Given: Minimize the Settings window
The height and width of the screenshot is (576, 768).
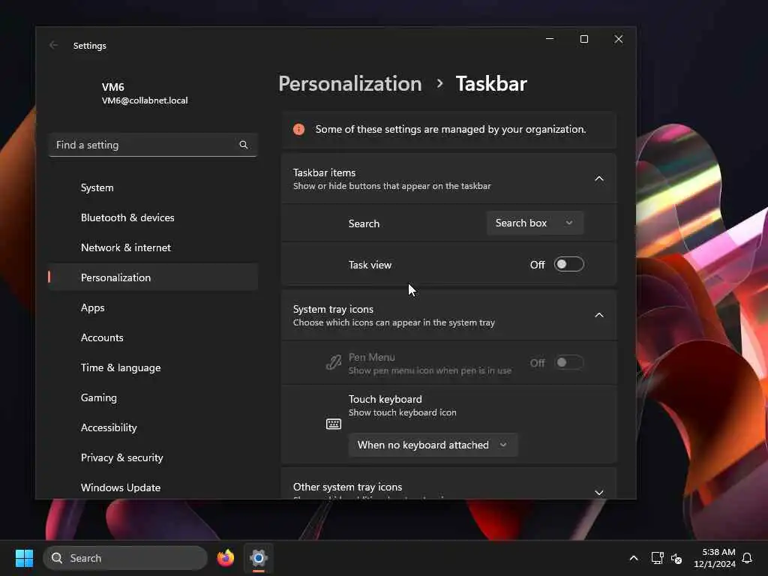Looking at the screenshot, I should pyautogui.click(x=550, y=39).
